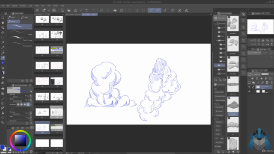The height and width of the screenshot is (154, 274).
Task: Select the Zoom magnifier tool
Action: click(3, 18)
